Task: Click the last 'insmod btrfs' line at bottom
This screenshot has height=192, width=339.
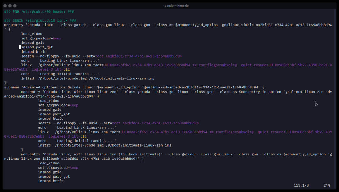Action: pos(50,181)
